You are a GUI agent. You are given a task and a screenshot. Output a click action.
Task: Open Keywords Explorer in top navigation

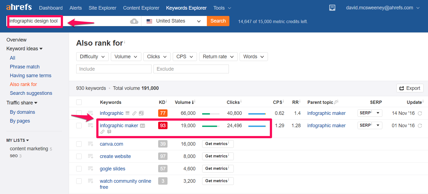(x=186, y=8)
